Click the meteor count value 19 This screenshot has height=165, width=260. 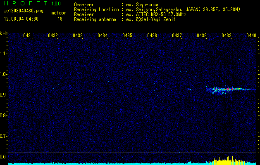tap(60, 19)
